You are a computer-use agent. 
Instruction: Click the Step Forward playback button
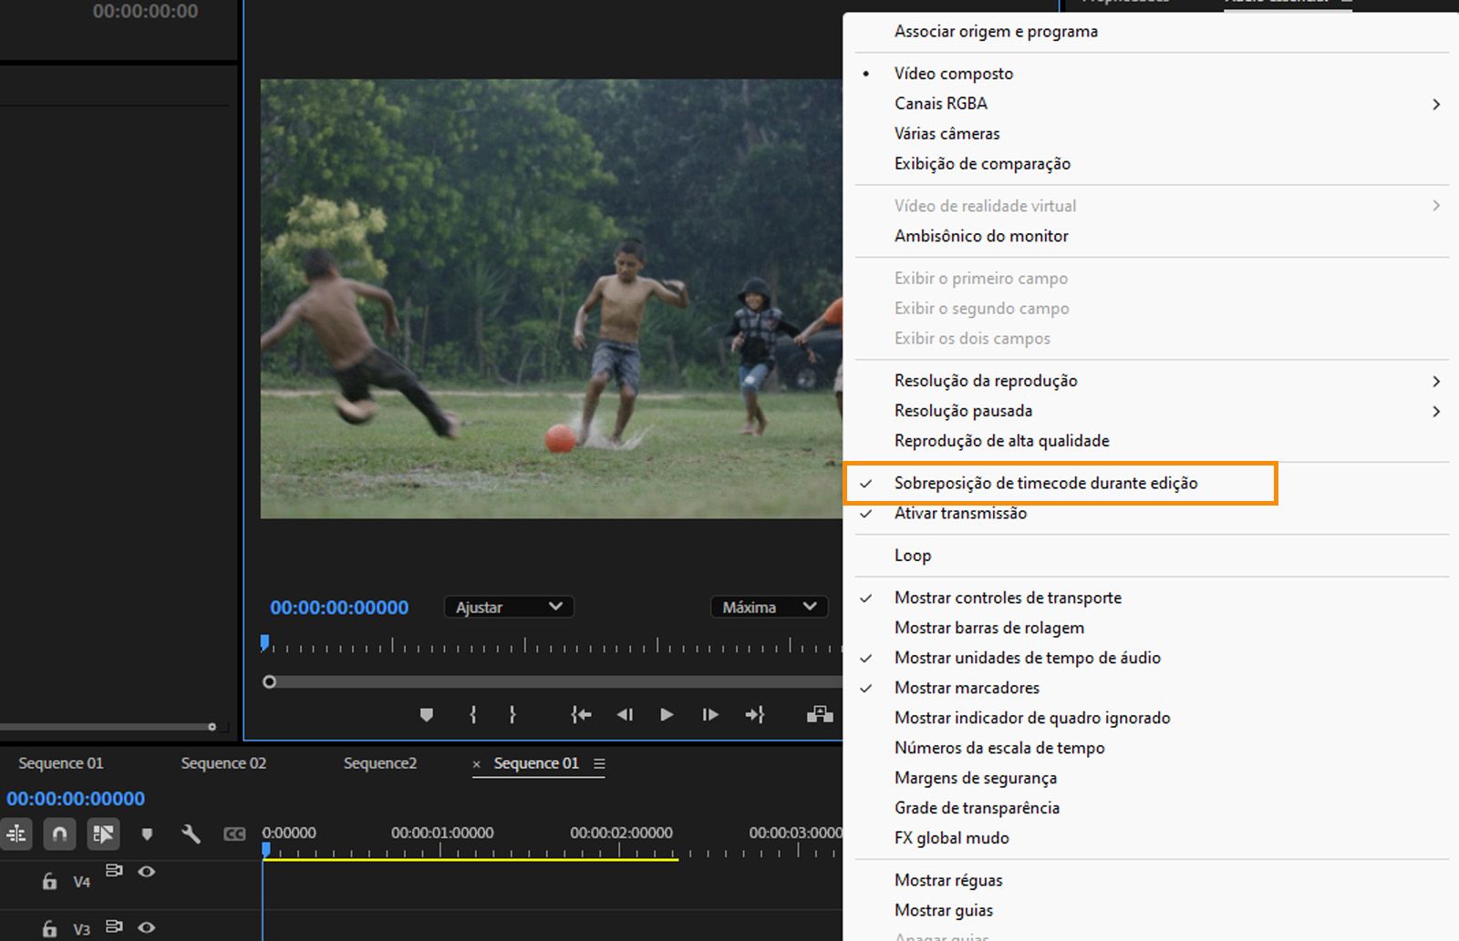(x=709, y=715)
